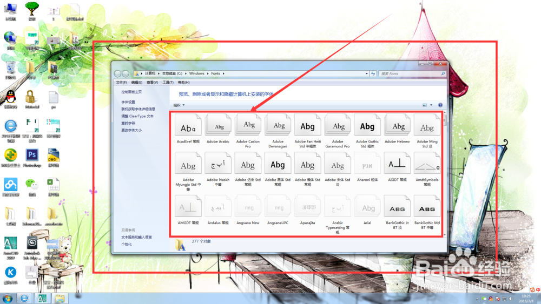Image resolution: width=541 pixels, height=304 pixels.
Task: Click the font list vertical scrollbar
Action: (x=444, y=173)
